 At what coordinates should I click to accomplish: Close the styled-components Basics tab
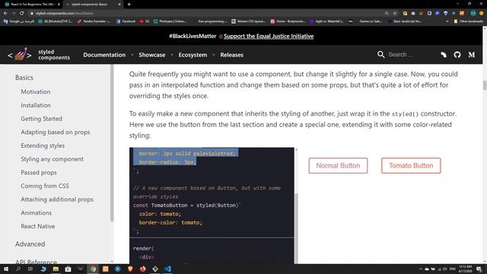pos(119,5)
